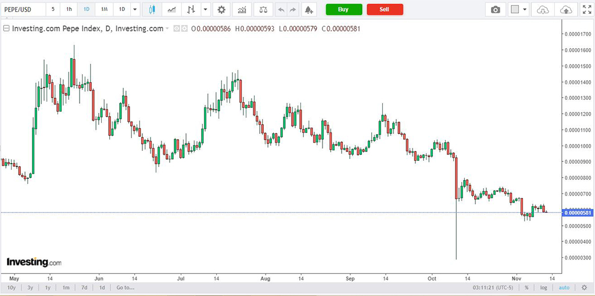Click the timezone clock 03:11:21 (UTC-5)
595x296 pixels.
493,287
